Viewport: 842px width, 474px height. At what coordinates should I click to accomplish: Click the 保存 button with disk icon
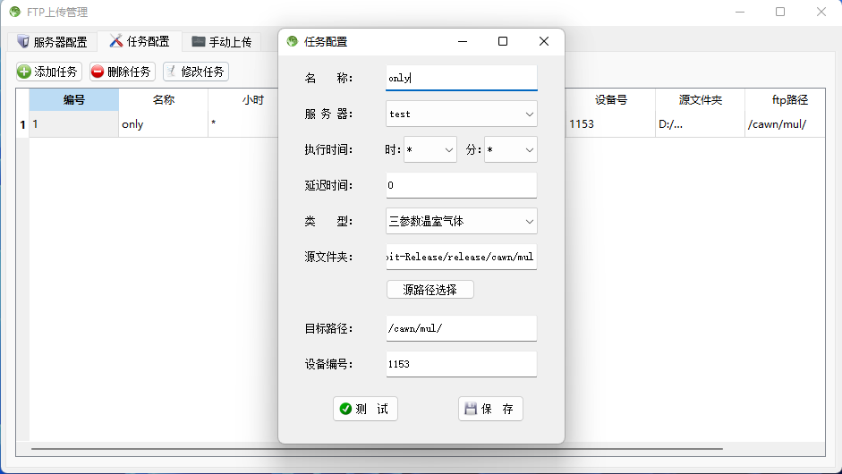(x=490, y=409)
